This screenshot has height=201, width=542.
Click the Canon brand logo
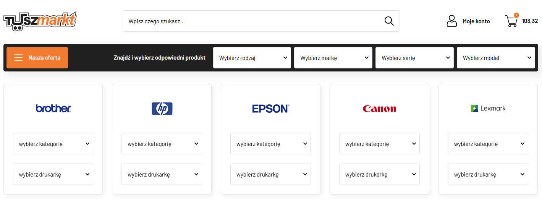pyautogui.click(x=379, y=109)
